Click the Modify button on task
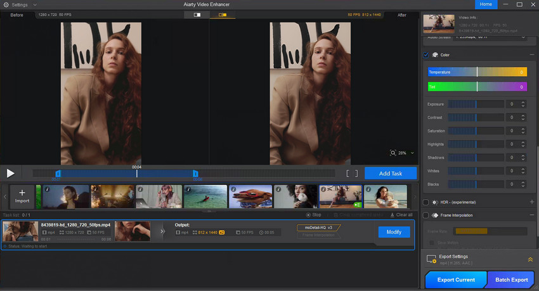The width and height of the screenshot is (539, 291). click(x=394, y=232)
